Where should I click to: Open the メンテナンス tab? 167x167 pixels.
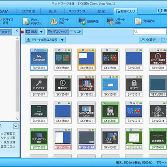[77, 11]
